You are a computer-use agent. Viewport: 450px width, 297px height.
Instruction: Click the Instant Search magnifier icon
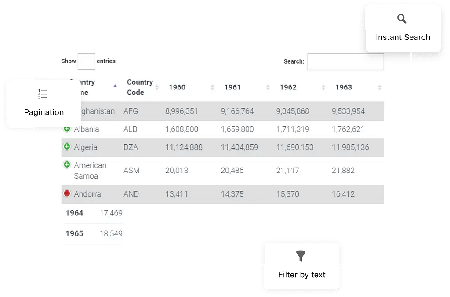point(402,19)
